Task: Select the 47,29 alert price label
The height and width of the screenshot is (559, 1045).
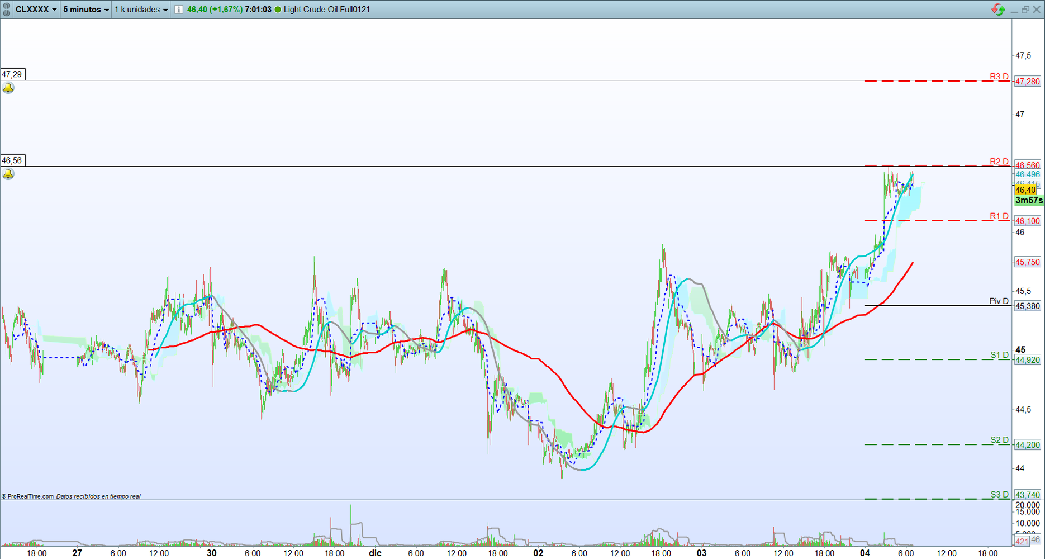Action: (x=12, y=74)
